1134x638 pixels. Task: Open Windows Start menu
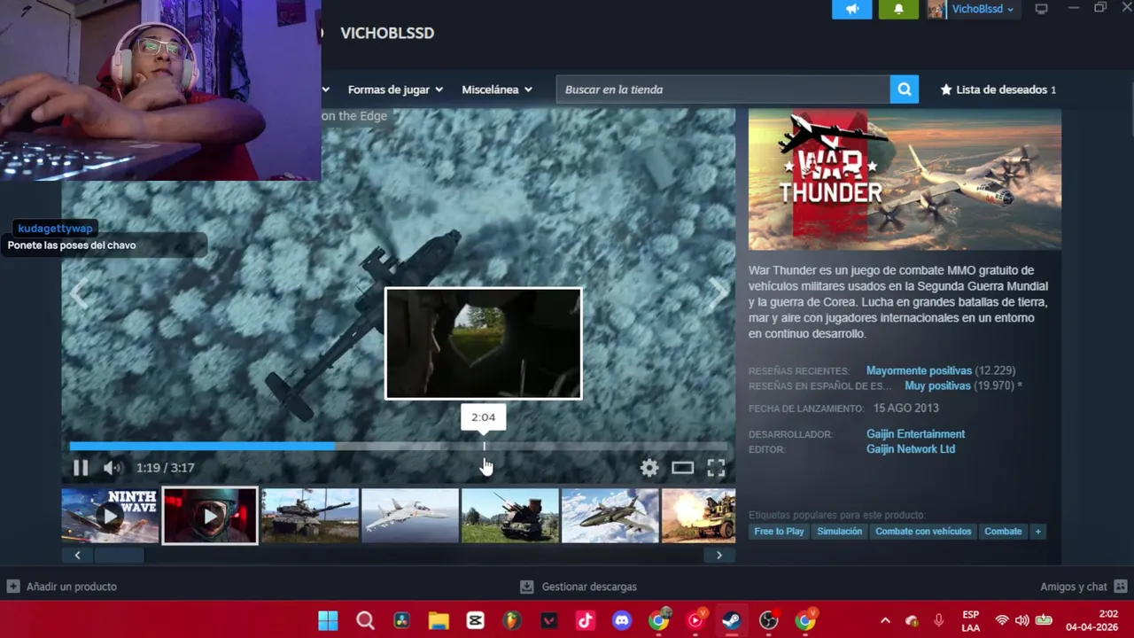point(328,620)
